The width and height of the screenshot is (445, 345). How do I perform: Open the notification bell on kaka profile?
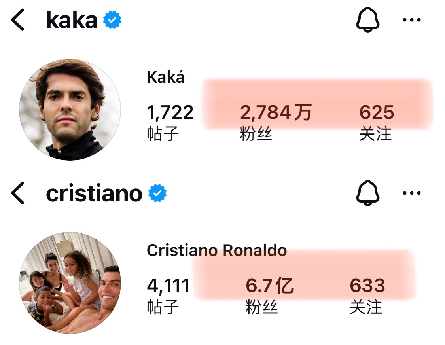(x=367, y=20)
